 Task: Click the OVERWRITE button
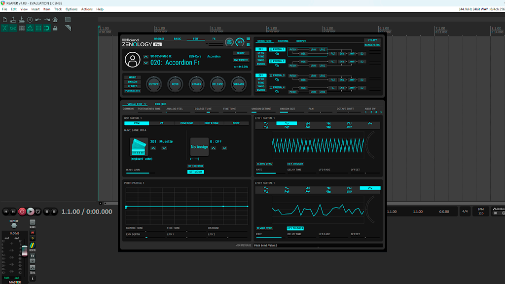coord(241,60)
